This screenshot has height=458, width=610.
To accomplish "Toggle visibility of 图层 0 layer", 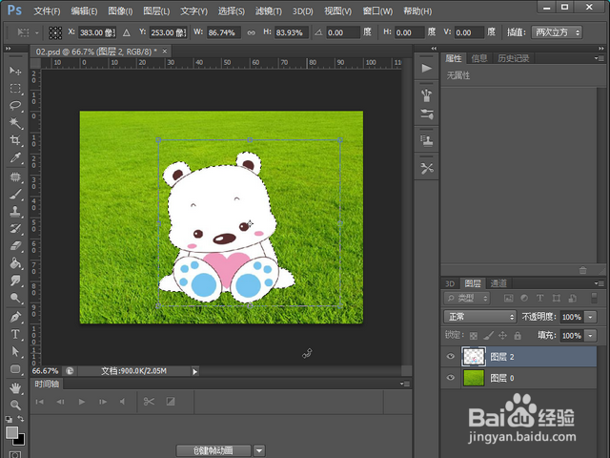I will tap(452, 379).
